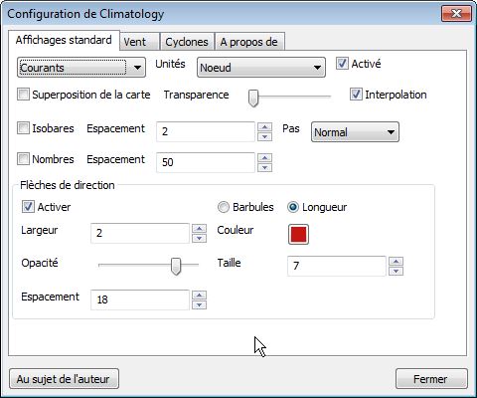
Task: Open the Courants dropdown
Action: click(x=81, y=68)
